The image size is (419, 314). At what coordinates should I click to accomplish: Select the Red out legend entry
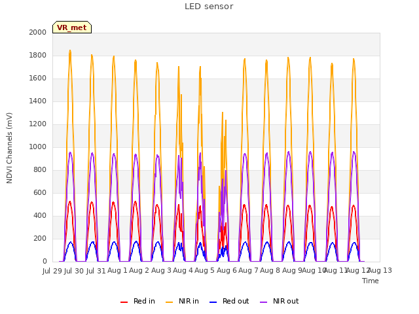229,301
